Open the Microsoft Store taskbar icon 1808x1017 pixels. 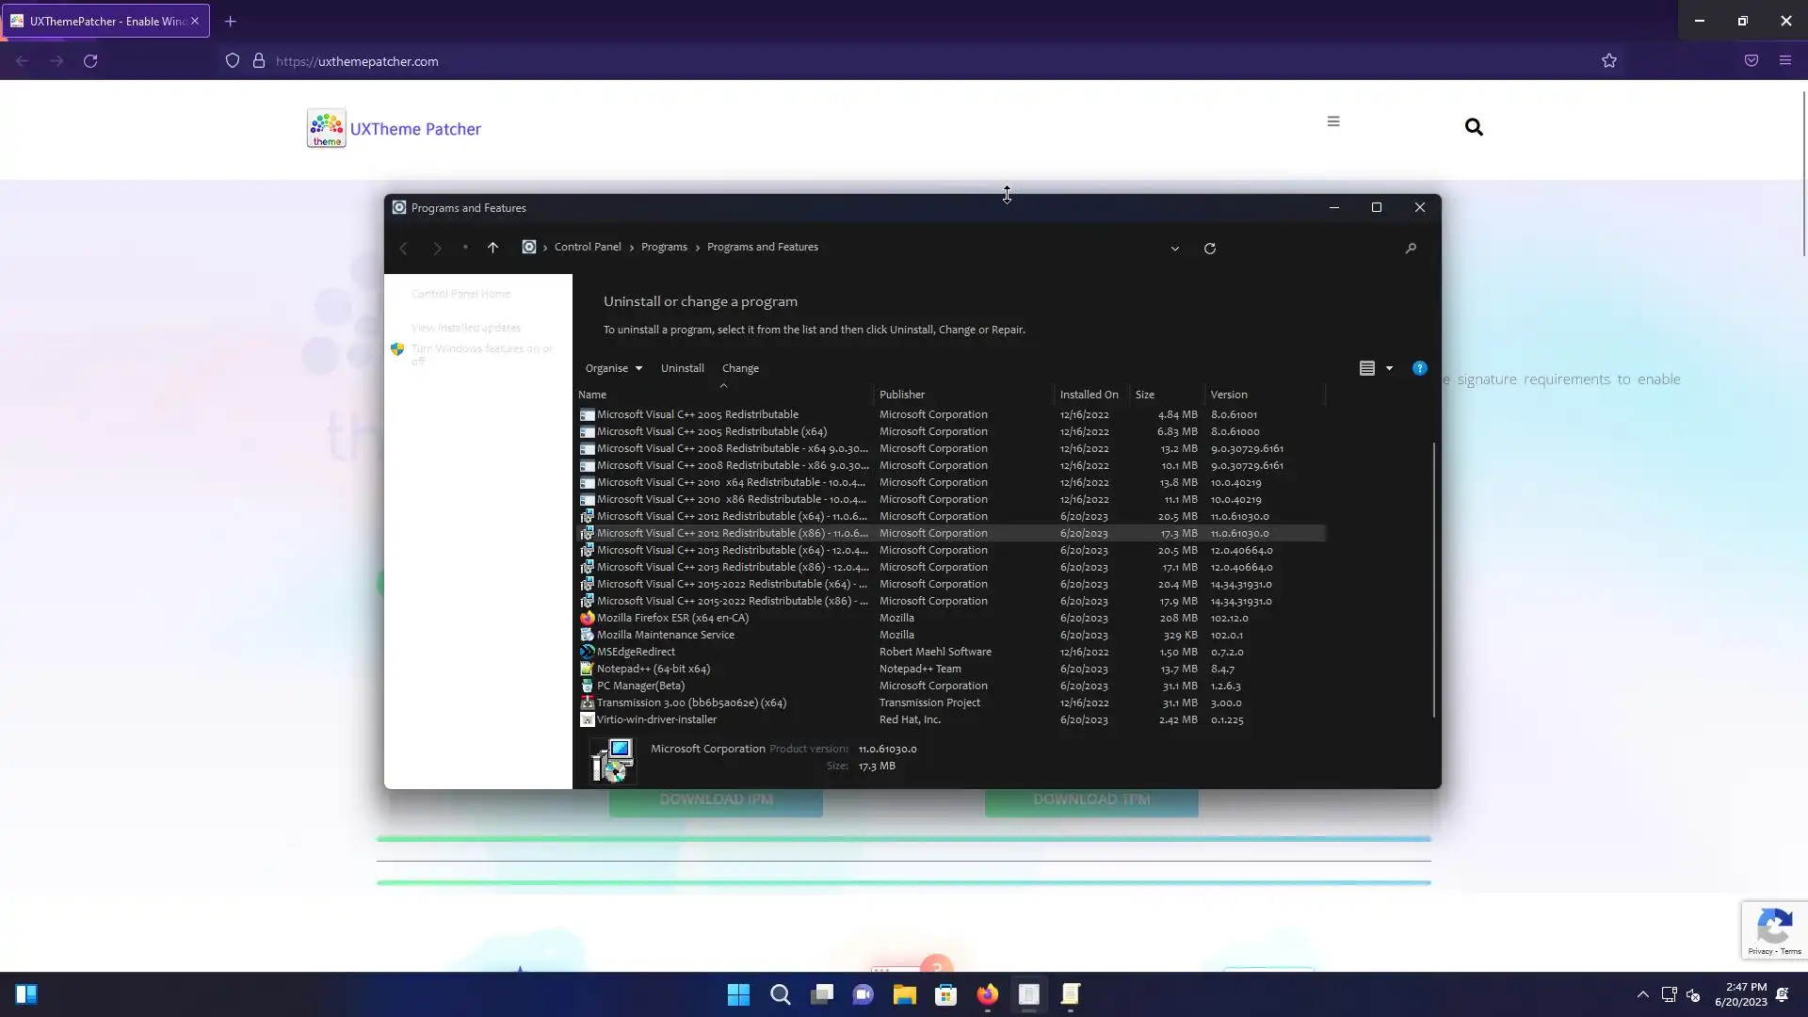945,994
